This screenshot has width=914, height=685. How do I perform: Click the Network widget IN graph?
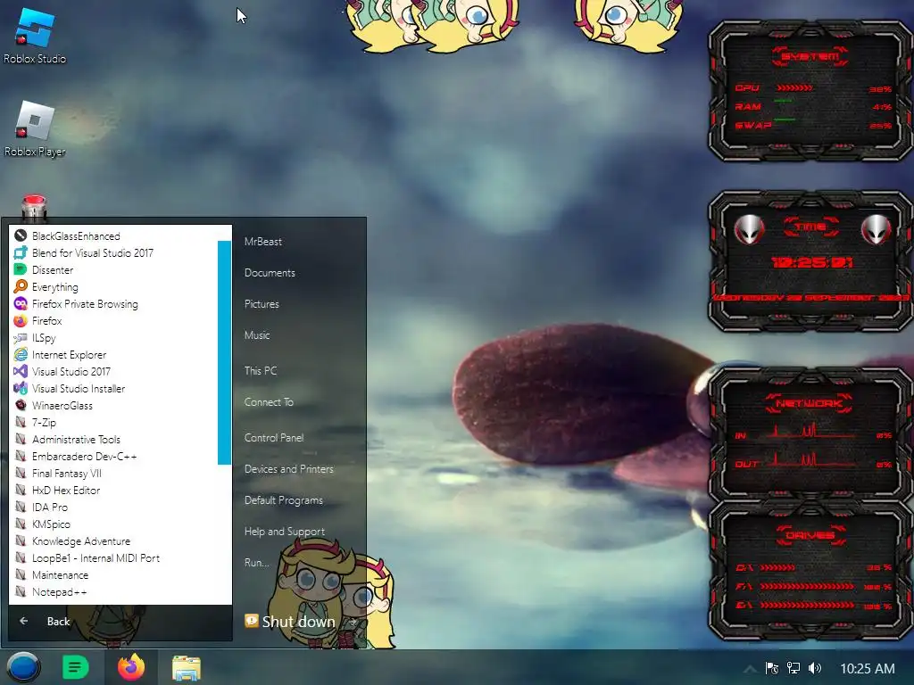(x=812, y=433)
